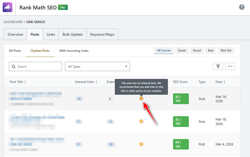Click the date Mar 18, 2026
The height and width of the screenshot is (157, 250).
(x=221, y=122)
